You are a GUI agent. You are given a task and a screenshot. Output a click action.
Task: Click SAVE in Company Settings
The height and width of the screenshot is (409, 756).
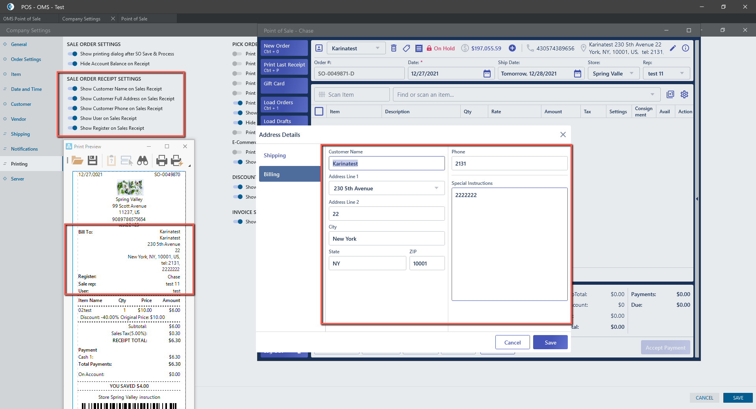[738, 398]
